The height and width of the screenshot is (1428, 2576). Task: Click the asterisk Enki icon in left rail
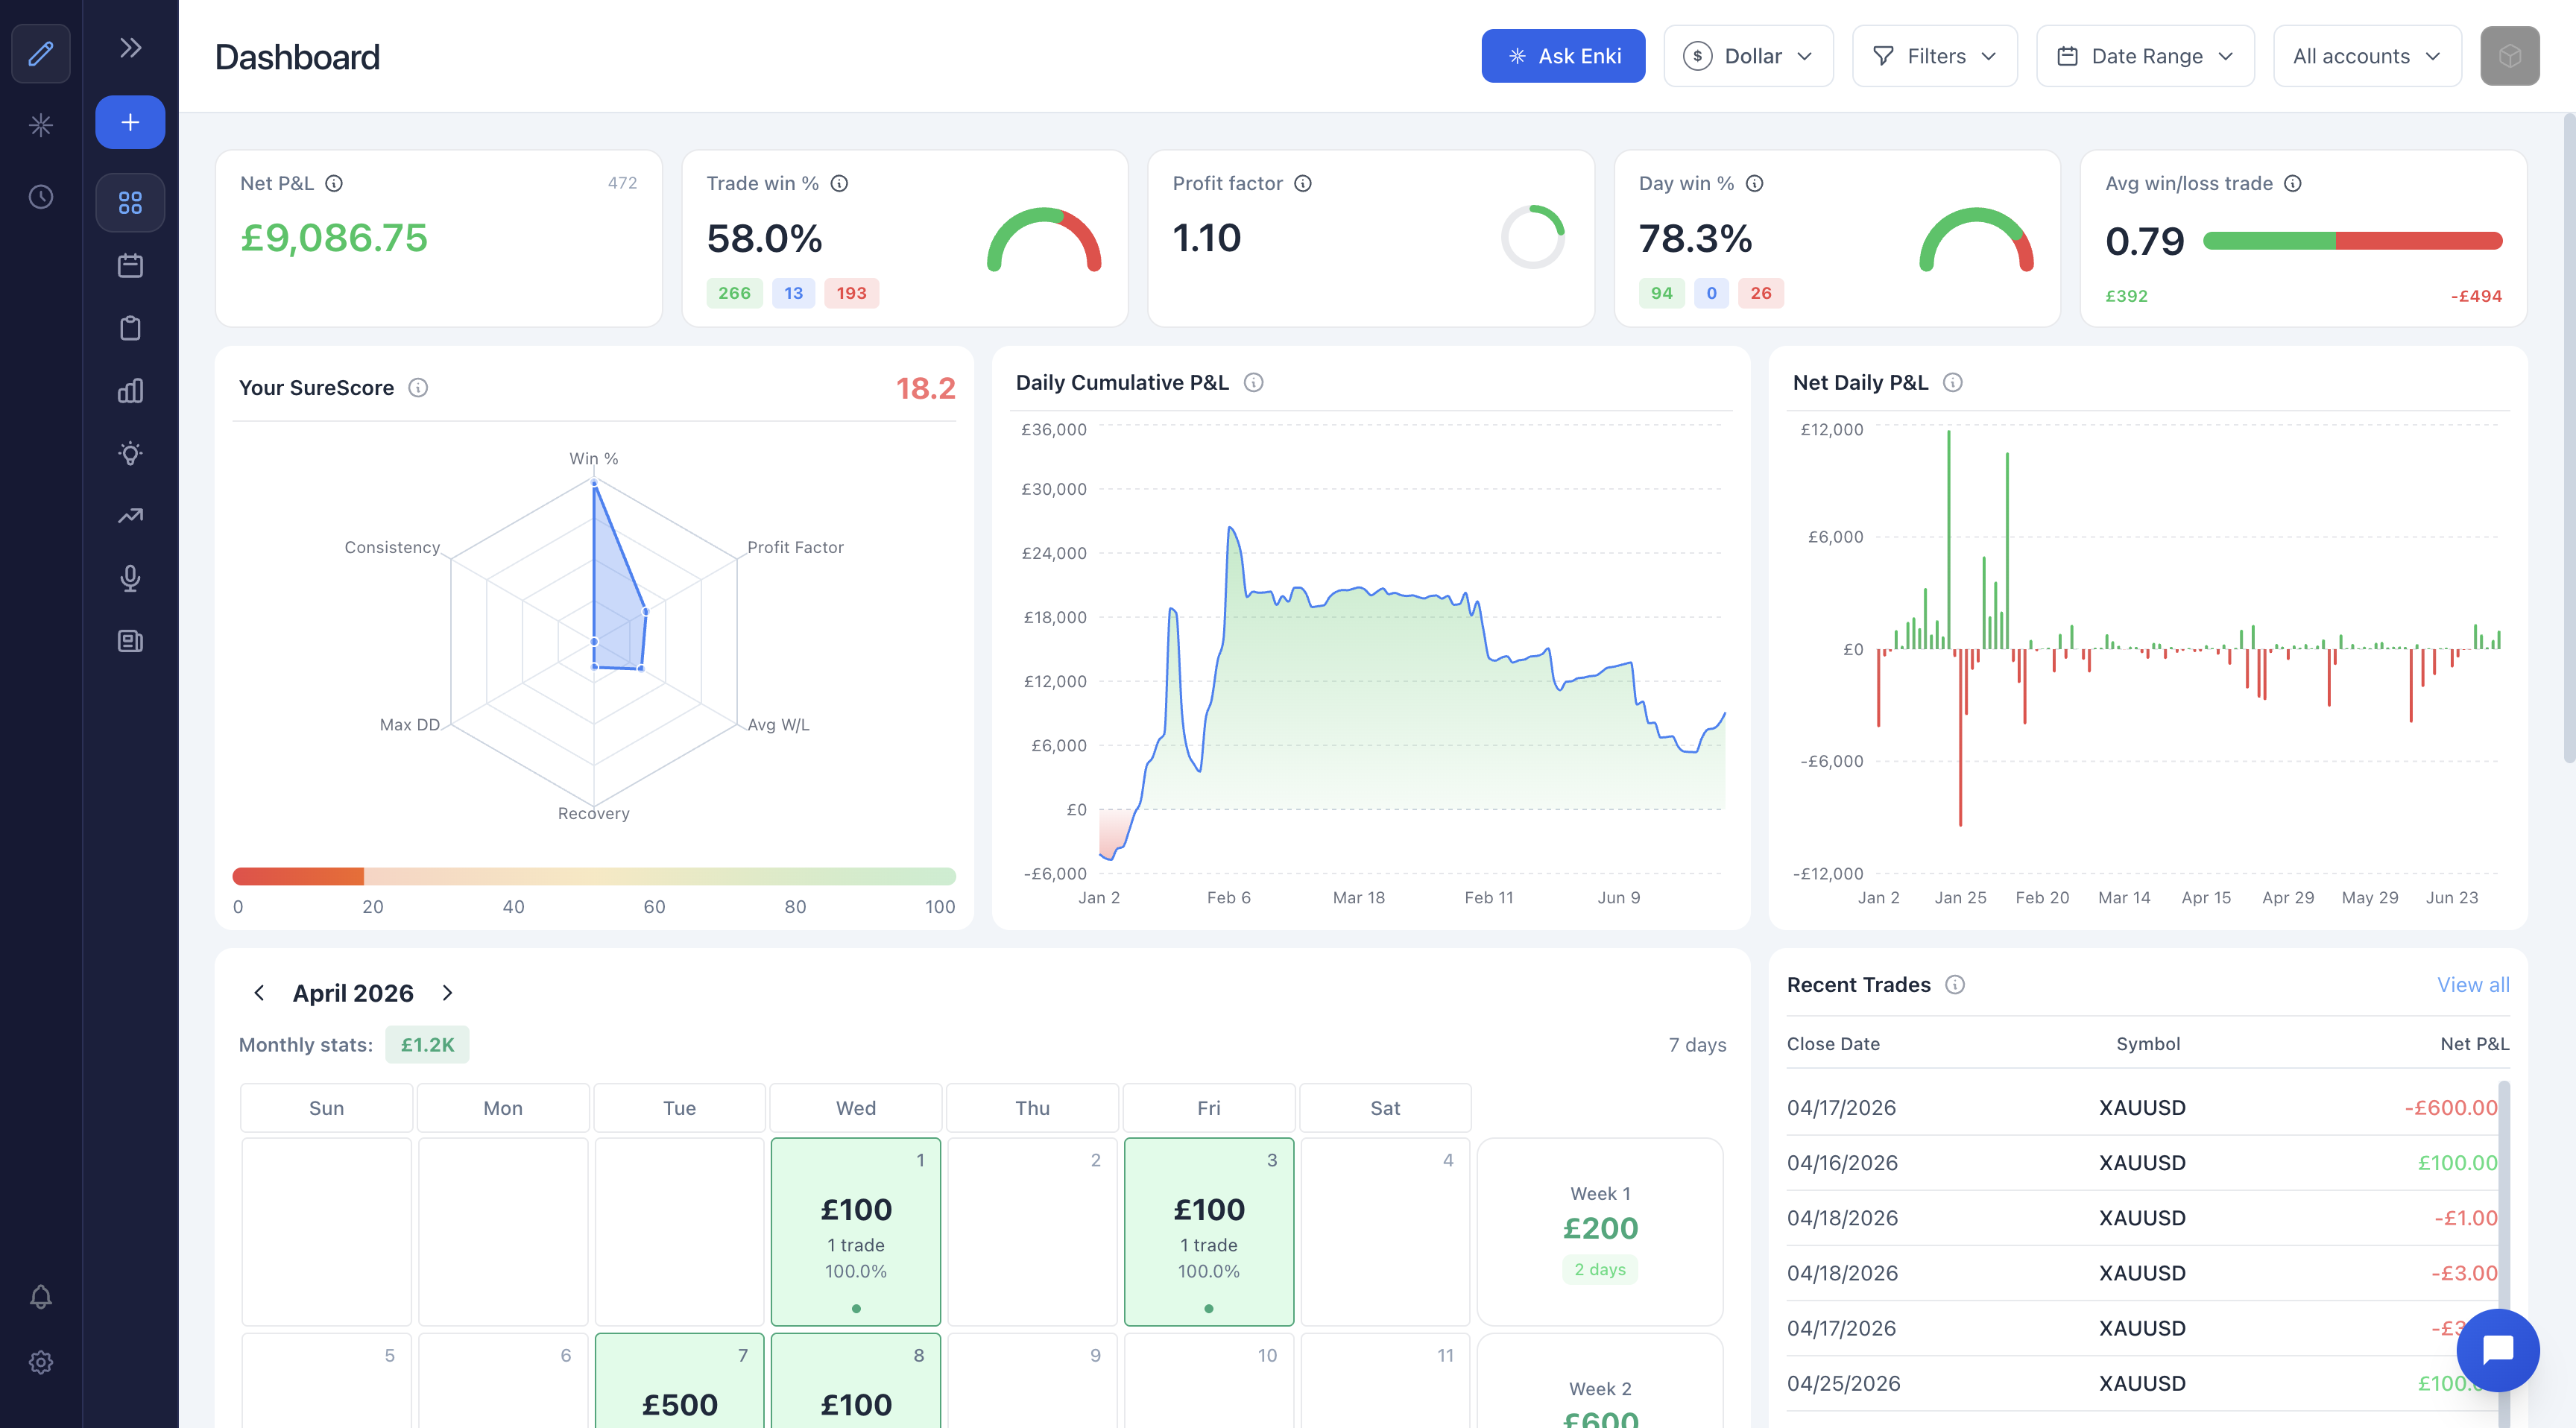(x=41, y=125)
